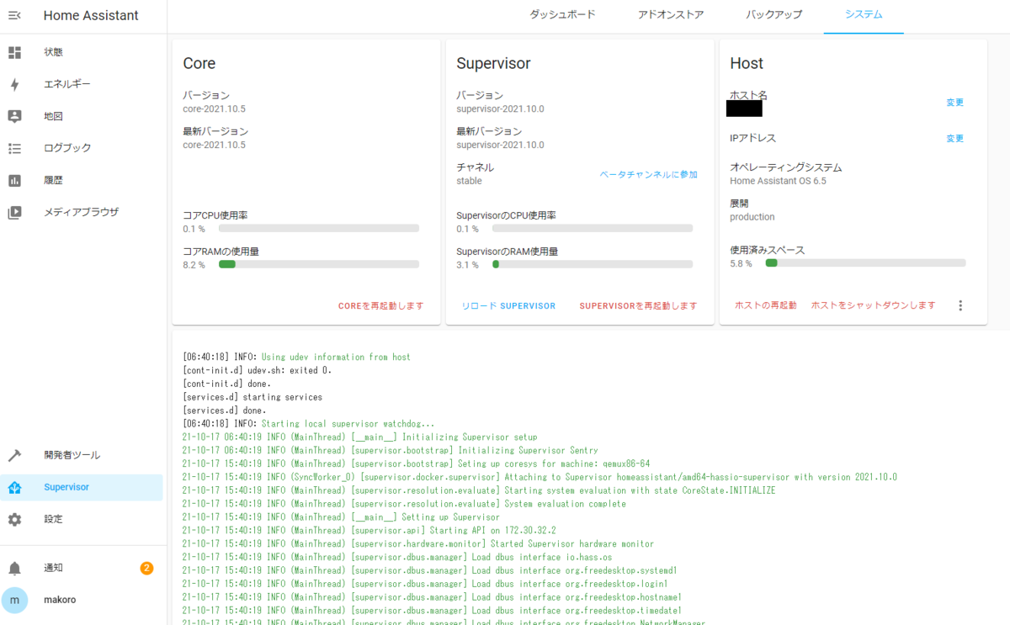Click the SupervisorのRAM使用量 progress bar
Viewport: 1010px width, 625px height.
(x=593, y=264)
